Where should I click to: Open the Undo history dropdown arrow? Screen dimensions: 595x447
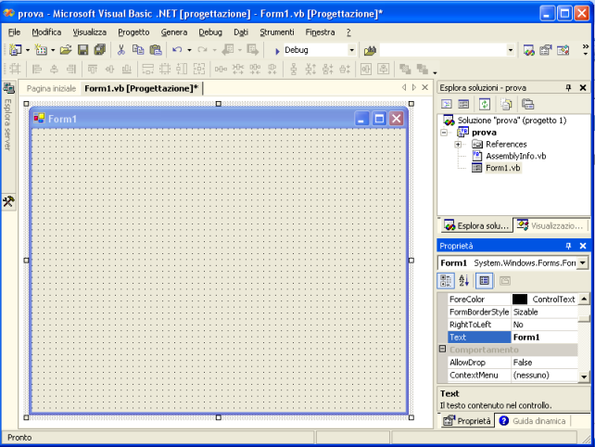(x=189, y=50)
